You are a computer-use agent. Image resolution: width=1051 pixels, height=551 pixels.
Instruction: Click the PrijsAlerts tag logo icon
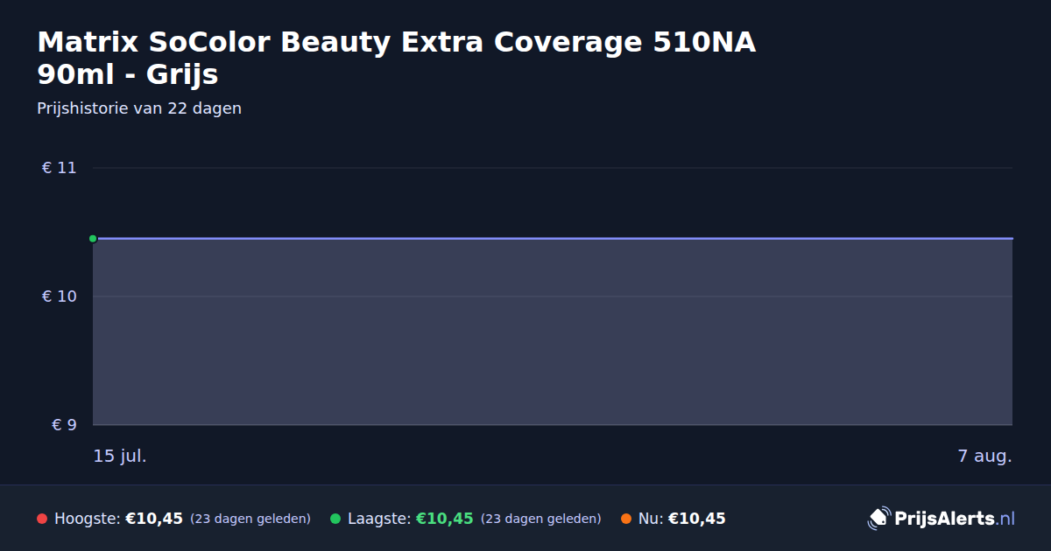click(878, 519)
